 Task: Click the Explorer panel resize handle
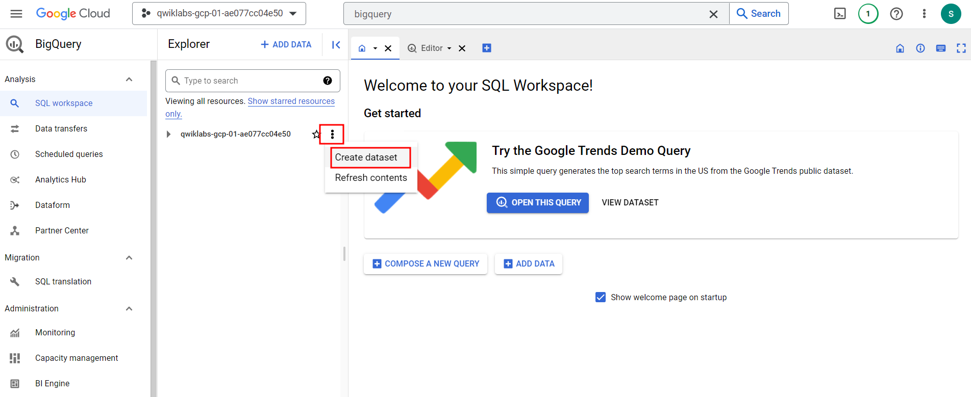(x=344, y=253)
